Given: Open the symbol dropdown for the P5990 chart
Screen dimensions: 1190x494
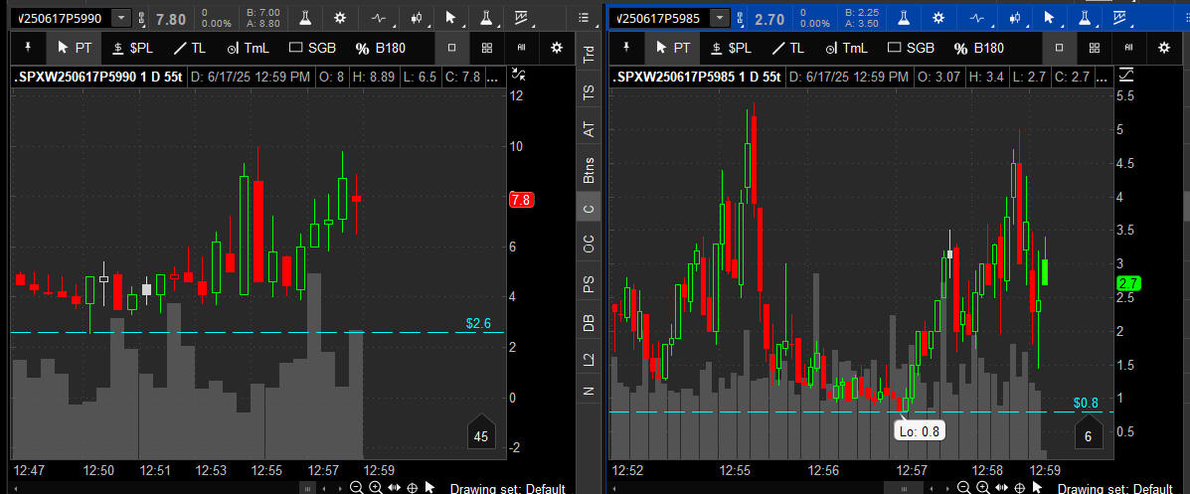Looking at the screenshot, I should (121, 18).
